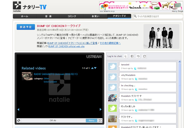196x128 pixels.
Task: Log in to chat with Twitter icon
Action: pyautogui.click(x=126, y=56)
